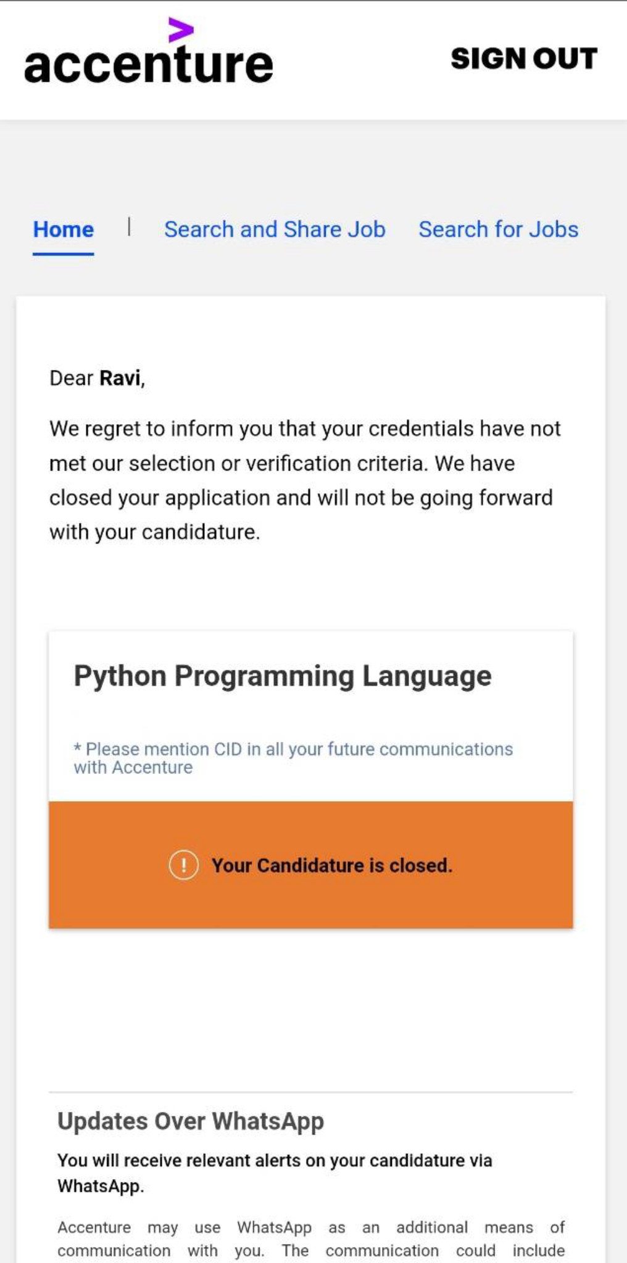Click the CID mention note
Screen dimensions: 627x1263
tap(293, 758)
